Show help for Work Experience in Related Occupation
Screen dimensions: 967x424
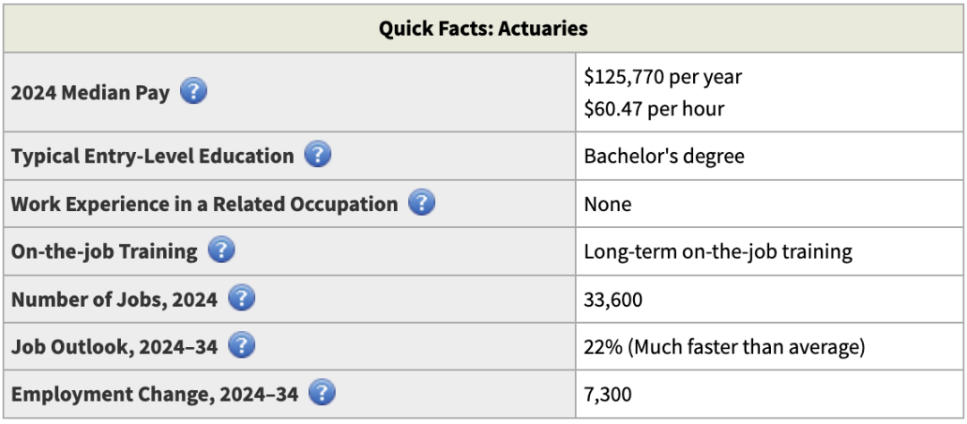click(x=422, y=203)
